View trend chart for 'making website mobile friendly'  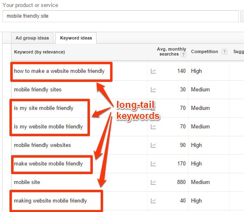point(153,201)
